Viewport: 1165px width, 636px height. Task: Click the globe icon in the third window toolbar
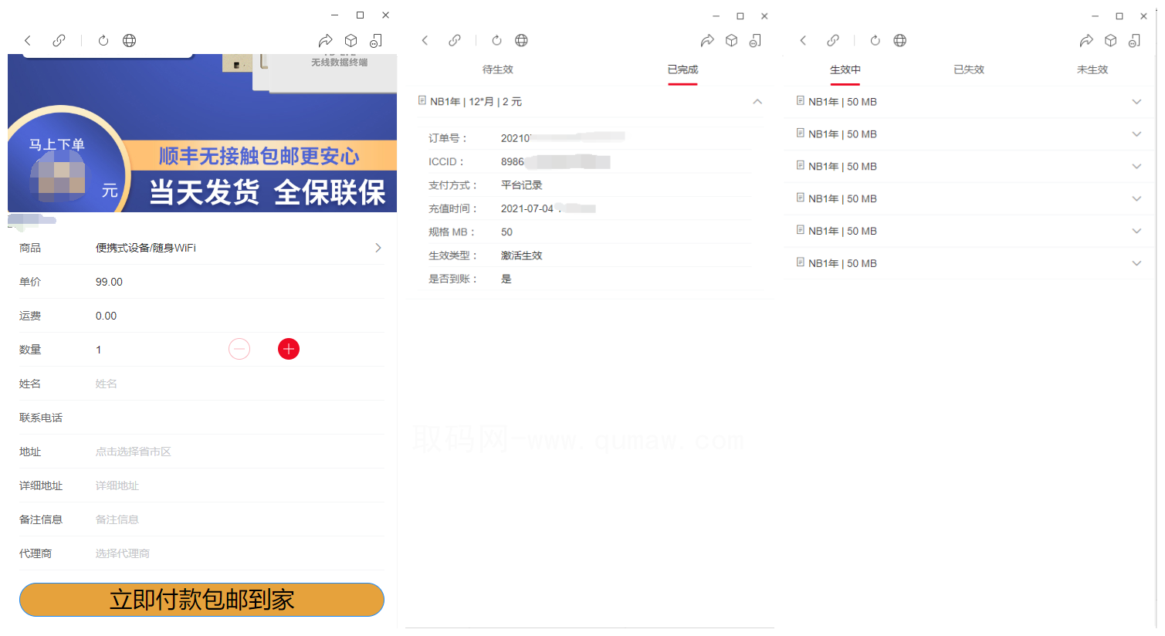tap(900, 40)
